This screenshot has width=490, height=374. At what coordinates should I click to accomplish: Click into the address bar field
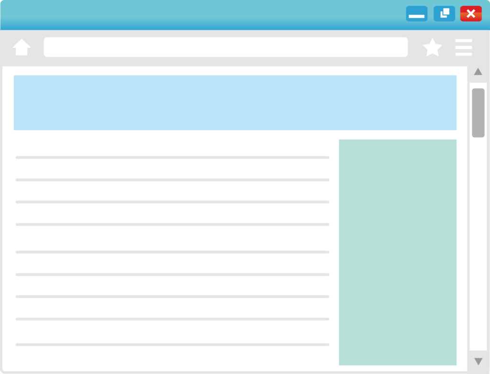(226, 47)
